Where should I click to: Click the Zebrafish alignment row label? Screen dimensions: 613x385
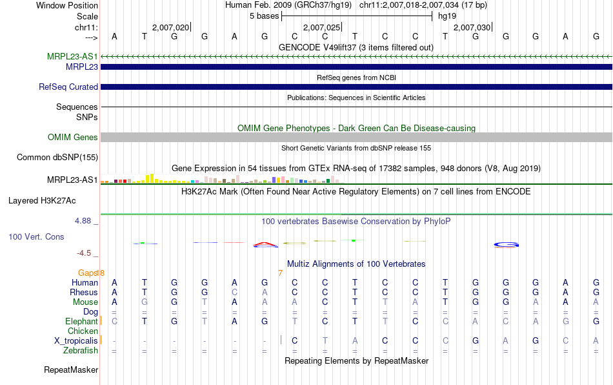[81, 350]
